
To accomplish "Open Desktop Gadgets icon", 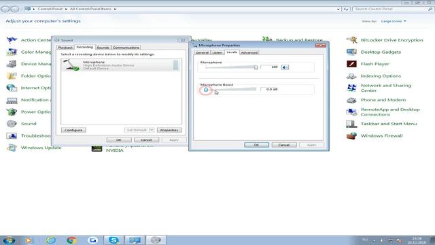I will pos(351,52).
